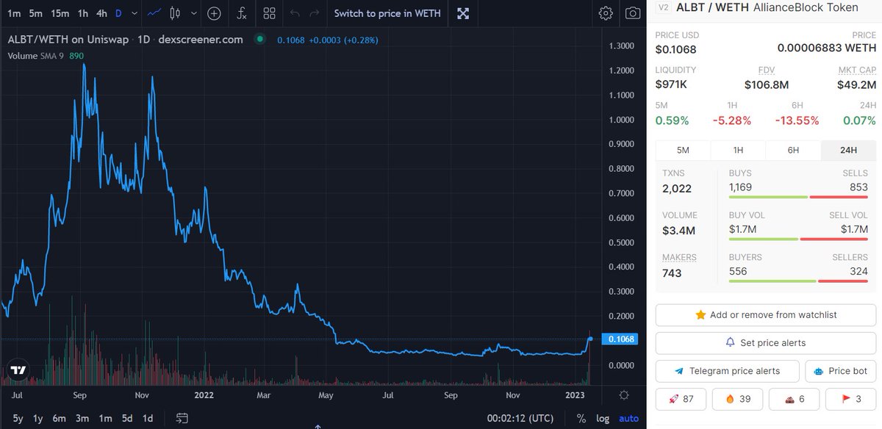Open the layout grid templates icon
882x429 pixels.
(x=270, y=13)
